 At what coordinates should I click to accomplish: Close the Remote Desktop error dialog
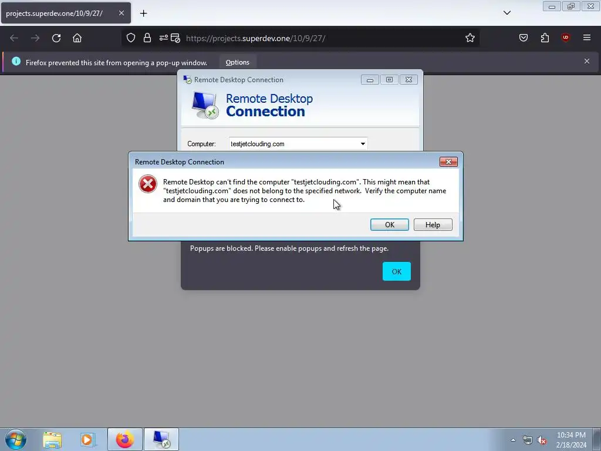pyautogui.click(x=448, y=162)
